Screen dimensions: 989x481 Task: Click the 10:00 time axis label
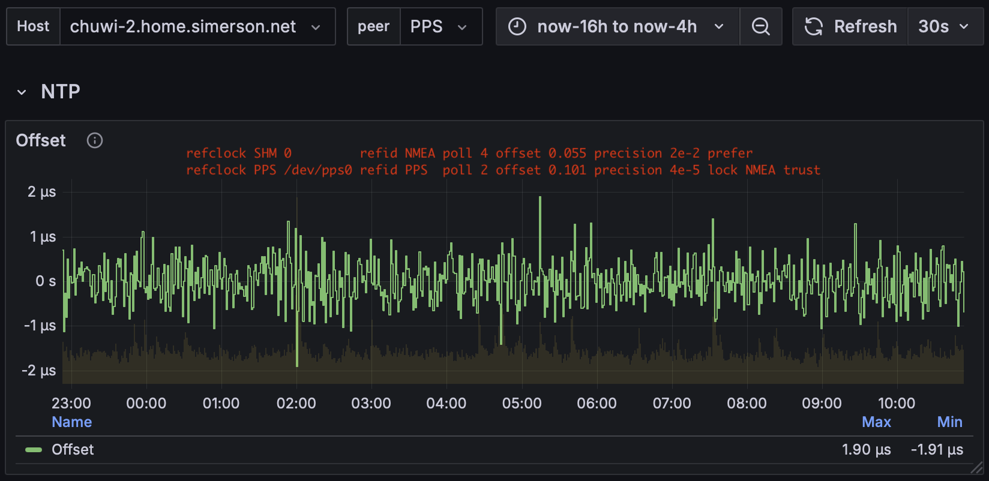897,403
